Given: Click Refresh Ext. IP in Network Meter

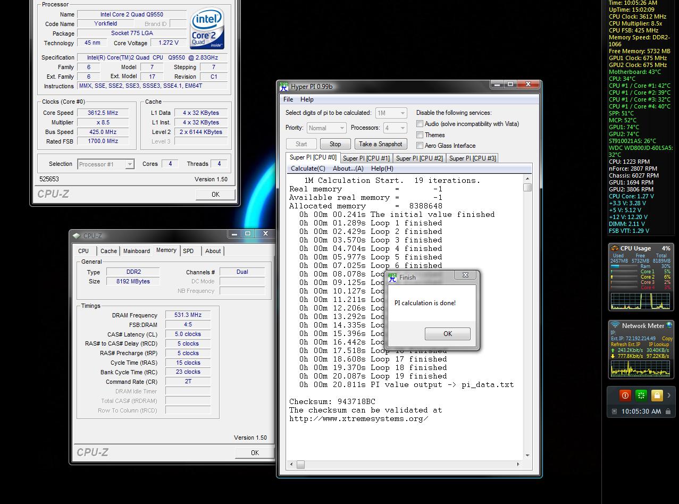Looking at the screenshot, I should coord(626,344).
